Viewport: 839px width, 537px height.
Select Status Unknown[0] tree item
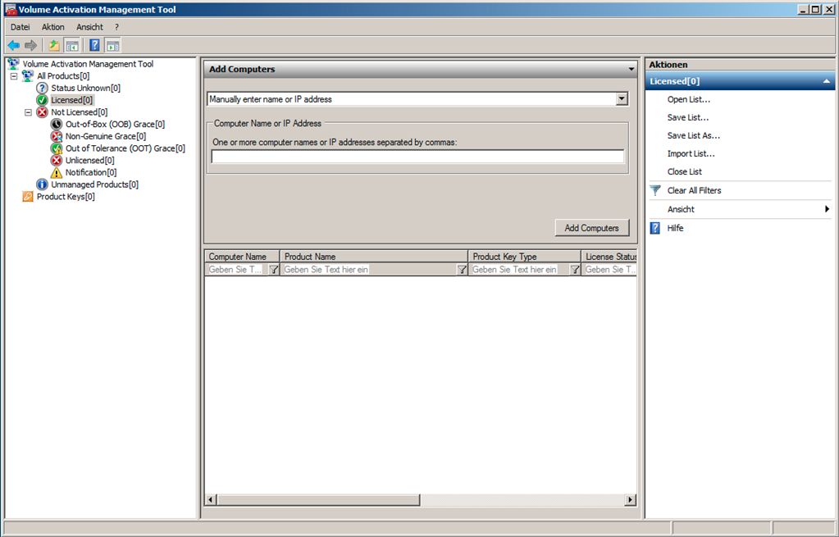click(85, 89)
